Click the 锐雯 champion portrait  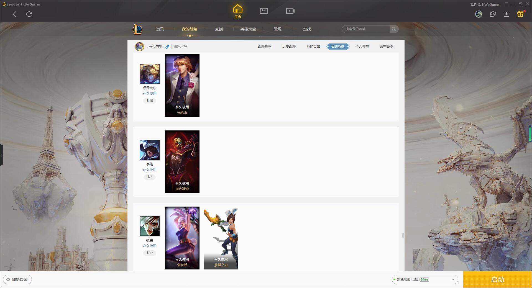point(150,226)
